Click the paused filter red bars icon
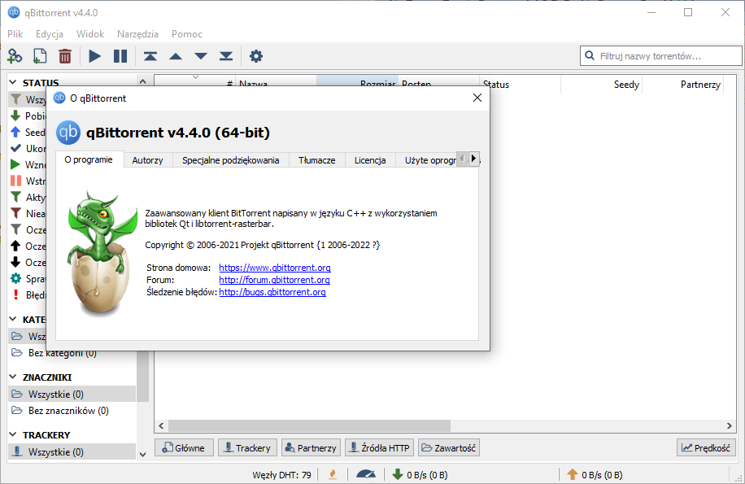This screenshot has height=484, width=745. (15, 181)
